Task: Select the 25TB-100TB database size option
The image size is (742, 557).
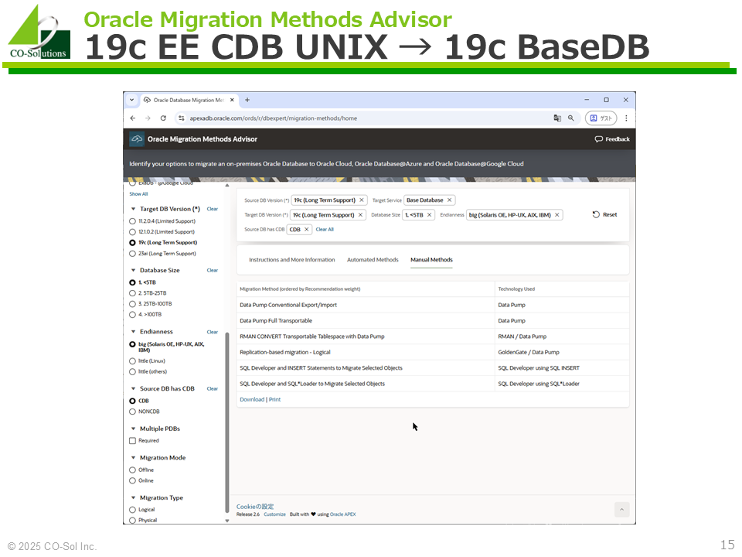Action: pyautogui.click(x=132, y=304)
